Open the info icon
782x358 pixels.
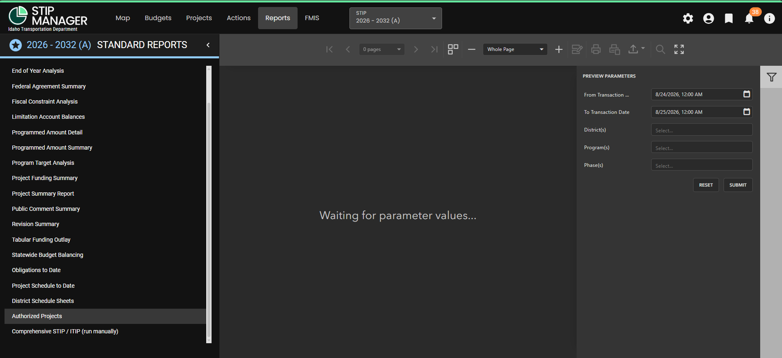(x=769, y=18)
